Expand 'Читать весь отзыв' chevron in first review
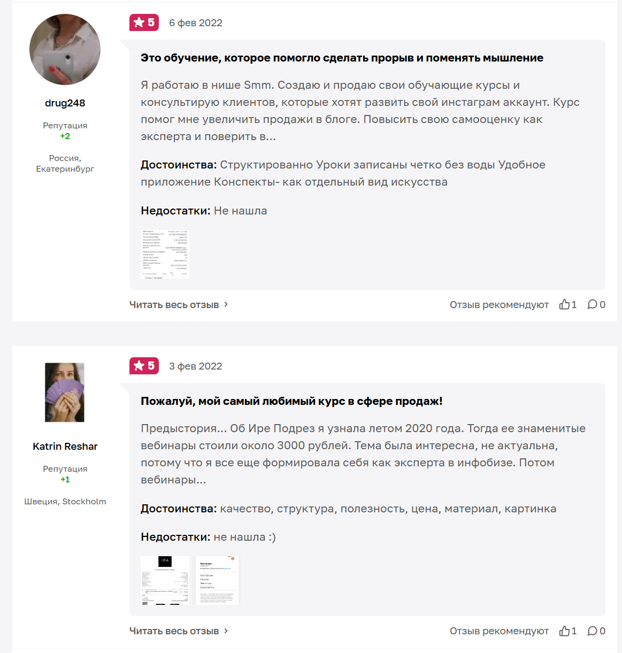This screenshot has width=622, height=653. (226, 304)
